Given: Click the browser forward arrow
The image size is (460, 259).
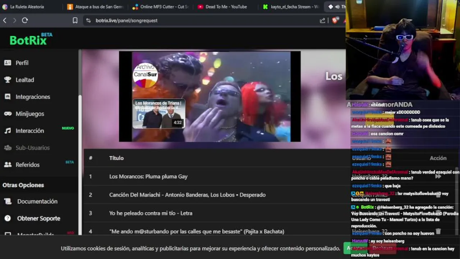Looking at the screenshot, I should coord(14,21).
